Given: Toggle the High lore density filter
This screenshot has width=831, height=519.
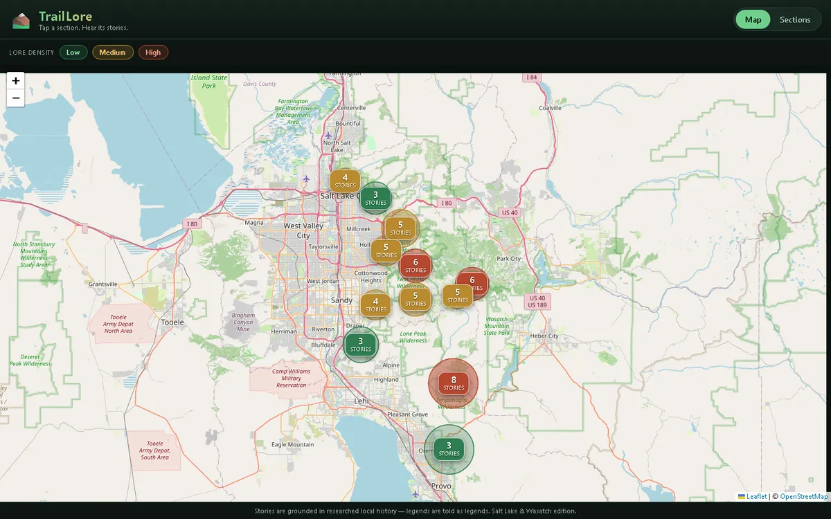Looking at the screenshot, I should [154, 52].
